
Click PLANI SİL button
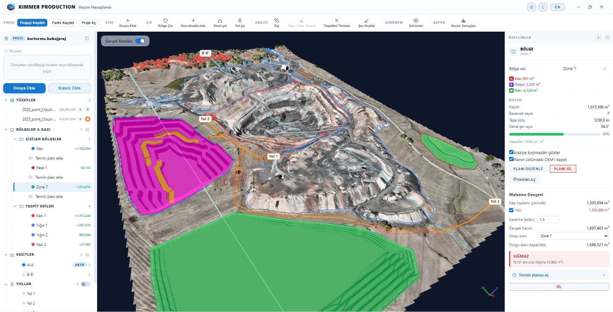(563, 169)
